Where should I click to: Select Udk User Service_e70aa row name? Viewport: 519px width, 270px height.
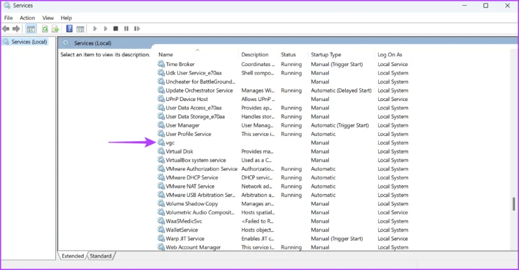[193, 73]
